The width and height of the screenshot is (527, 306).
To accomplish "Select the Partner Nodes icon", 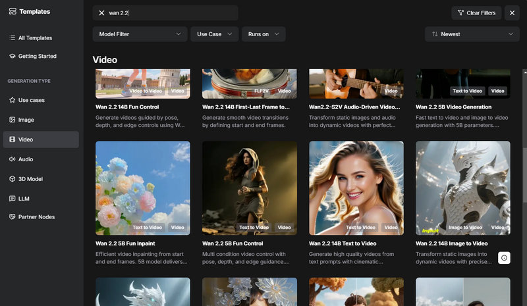I will [x=13, y=217].
